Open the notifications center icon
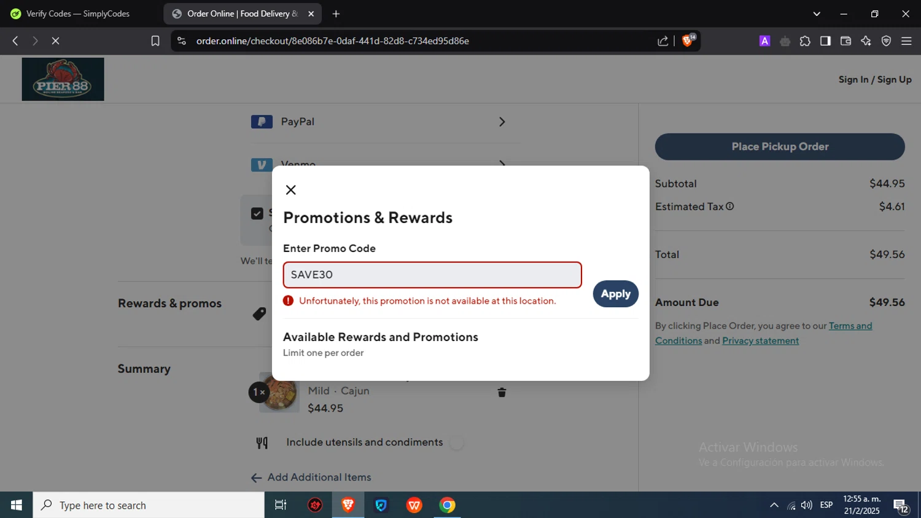The image size is (921, 518). [901, 506]
